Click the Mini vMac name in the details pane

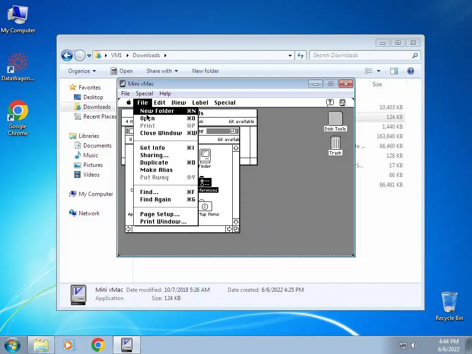coord(109,290)
